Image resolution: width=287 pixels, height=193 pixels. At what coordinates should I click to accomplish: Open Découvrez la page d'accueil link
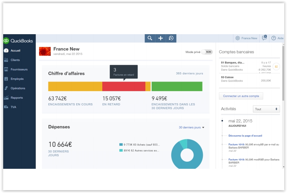(x=245, y=136)
